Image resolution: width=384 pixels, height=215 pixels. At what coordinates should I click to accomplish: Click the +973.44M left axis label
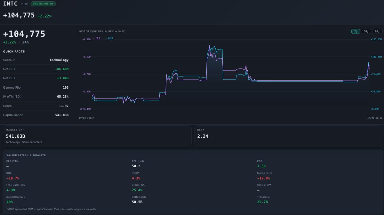click(85, 109)
